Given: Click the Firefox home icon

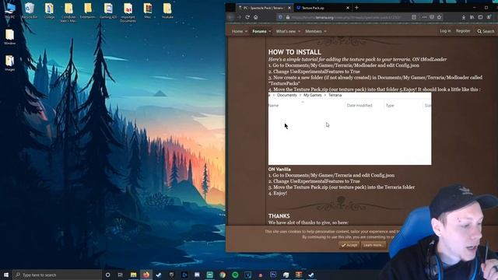Looking at the screenshot, I should [256, 17].
